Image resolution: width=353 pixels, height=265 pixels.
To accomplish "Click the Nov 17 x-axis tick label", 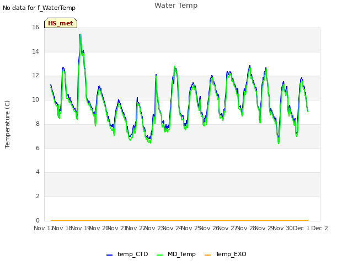I will (x=43, y=228).
